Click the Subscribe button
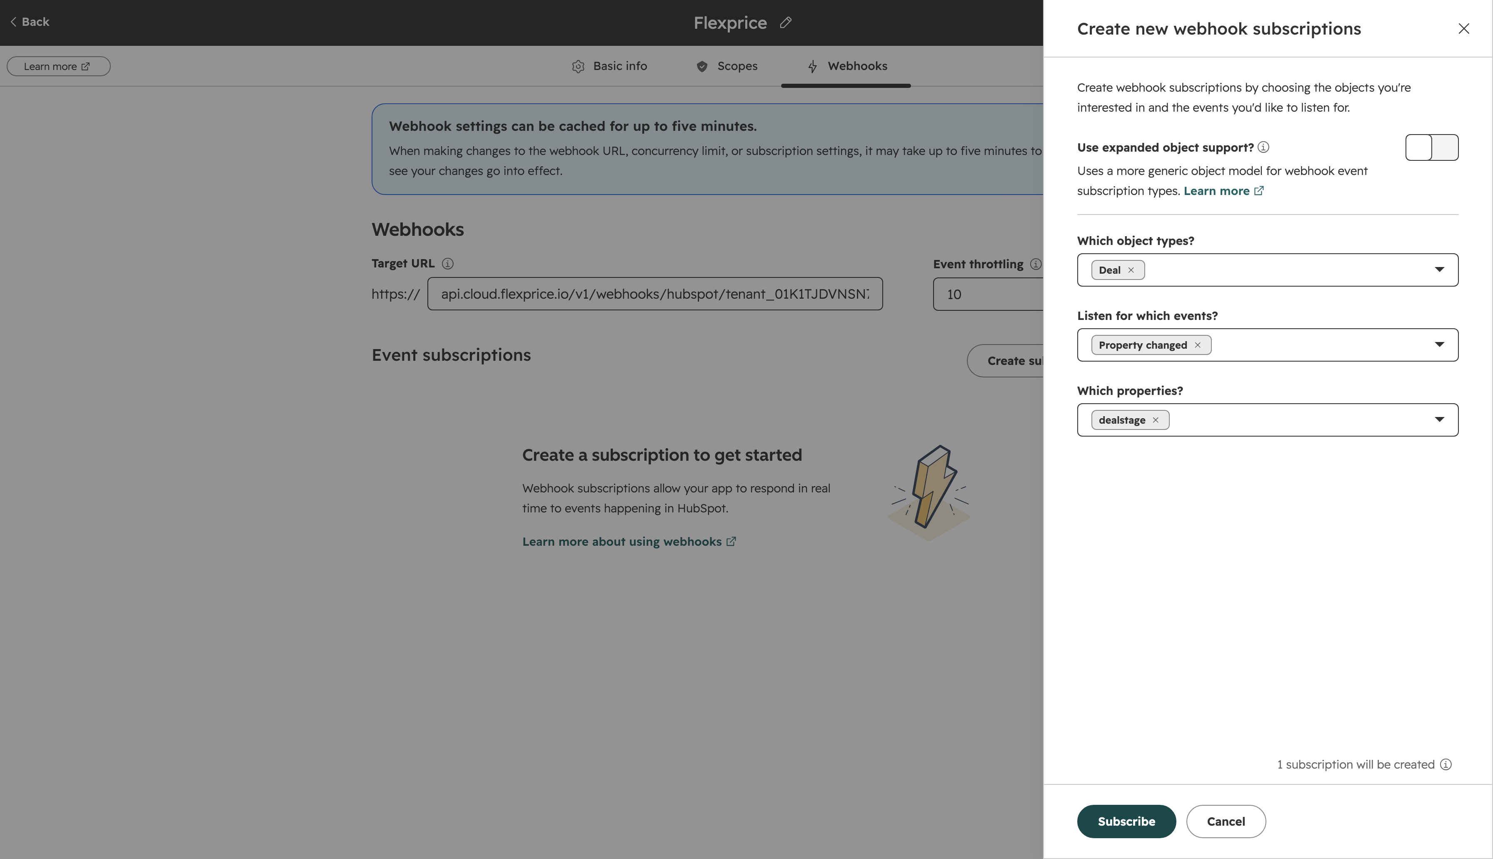This screenshot has height=859, width=1493. 1126,821
